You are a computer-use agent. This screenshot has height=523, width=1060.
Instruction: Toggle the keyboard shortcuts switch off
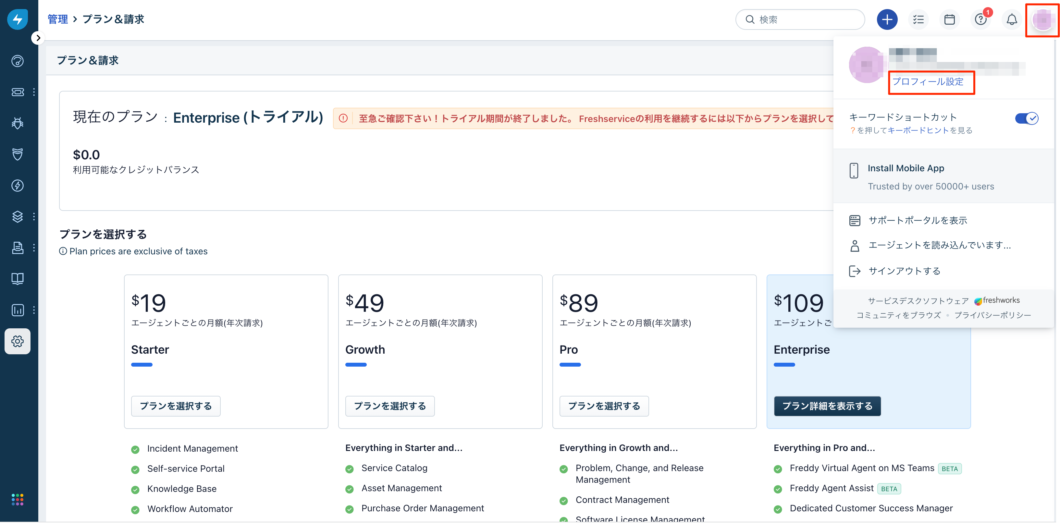click(1026, 118)
